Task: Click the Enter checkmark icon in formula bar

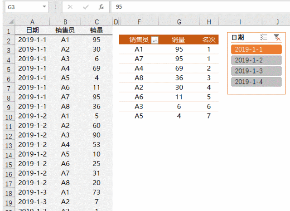Action: coord(86,7)
